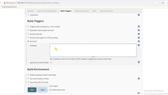Open help for Build periodically
The height and width of the screenshot is (95, 168).
tap(139, 34)
